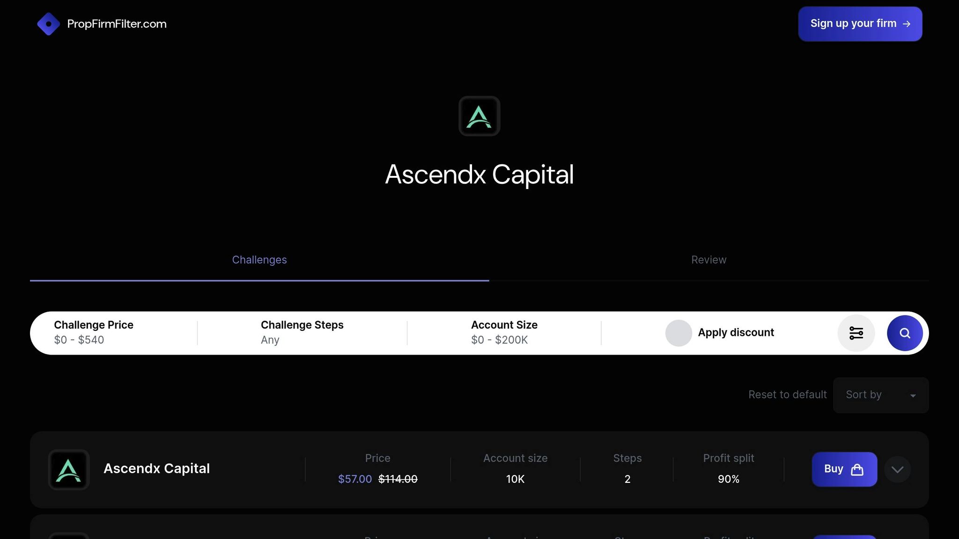Click the Sign up your firm button
Viewport: 959px width, 539px height.
coord(860,23)
